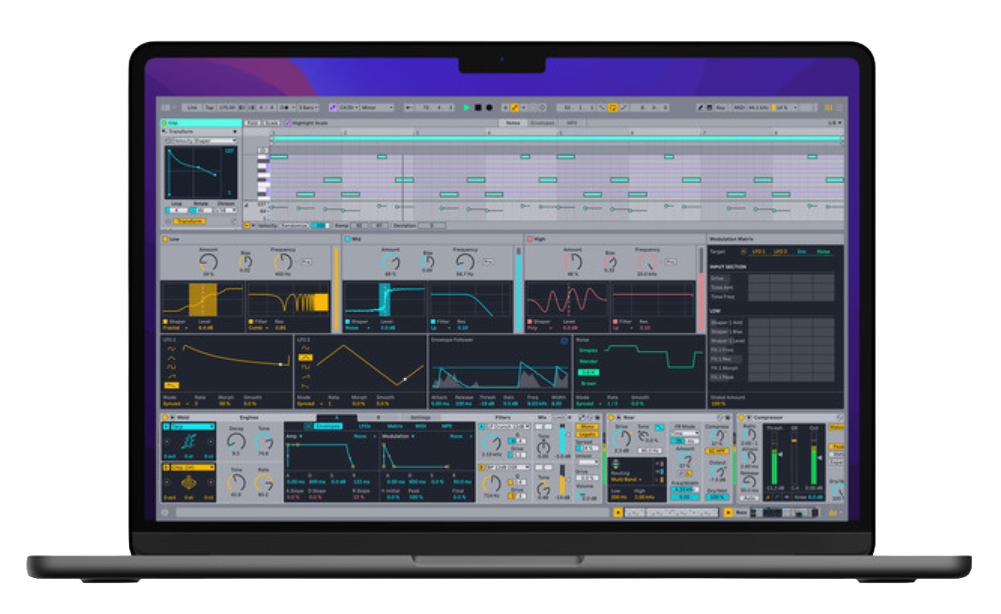Click the Stop button in transport
The image size is (1001, 614).
[x=478, y=108]
